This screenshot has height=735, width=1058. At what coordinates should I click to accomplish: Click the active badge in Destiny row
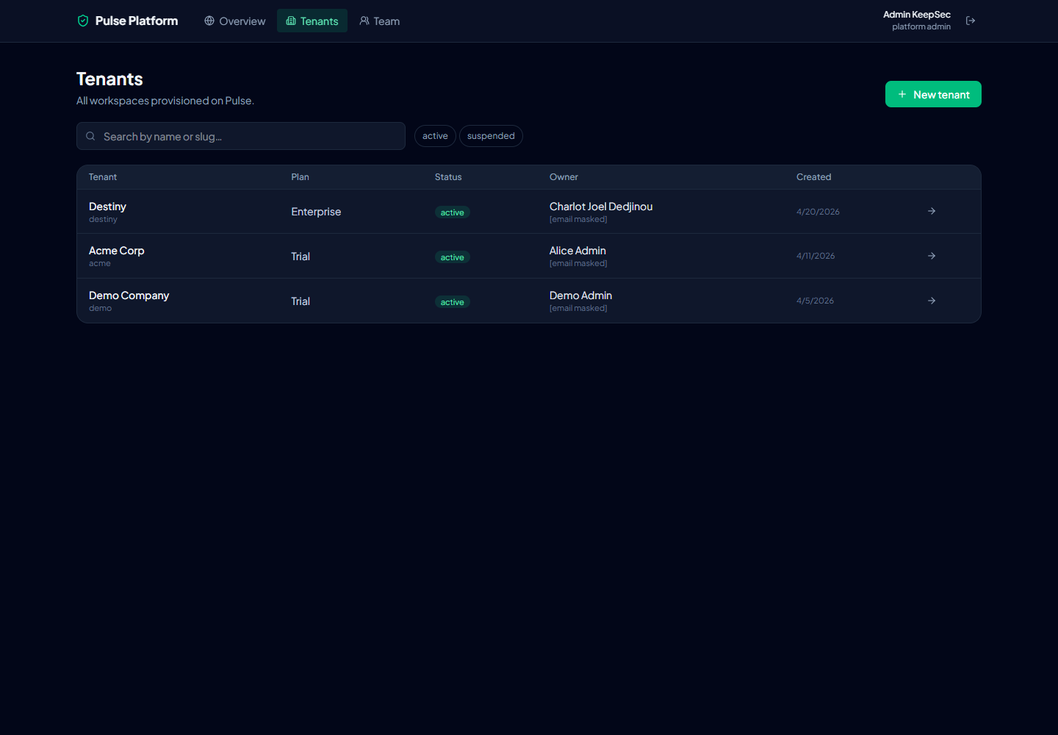coord(453,212)
